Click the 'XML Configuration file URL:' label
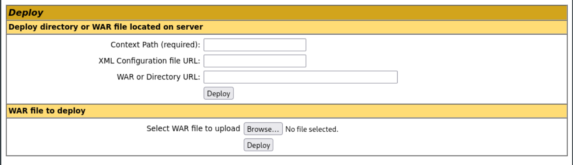 point(150,61)
